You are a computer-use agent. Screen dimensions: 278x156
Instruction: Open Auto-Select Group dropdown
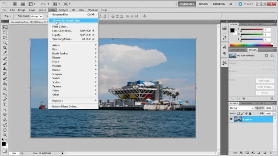pyautogui.click(x=36, y=16)
